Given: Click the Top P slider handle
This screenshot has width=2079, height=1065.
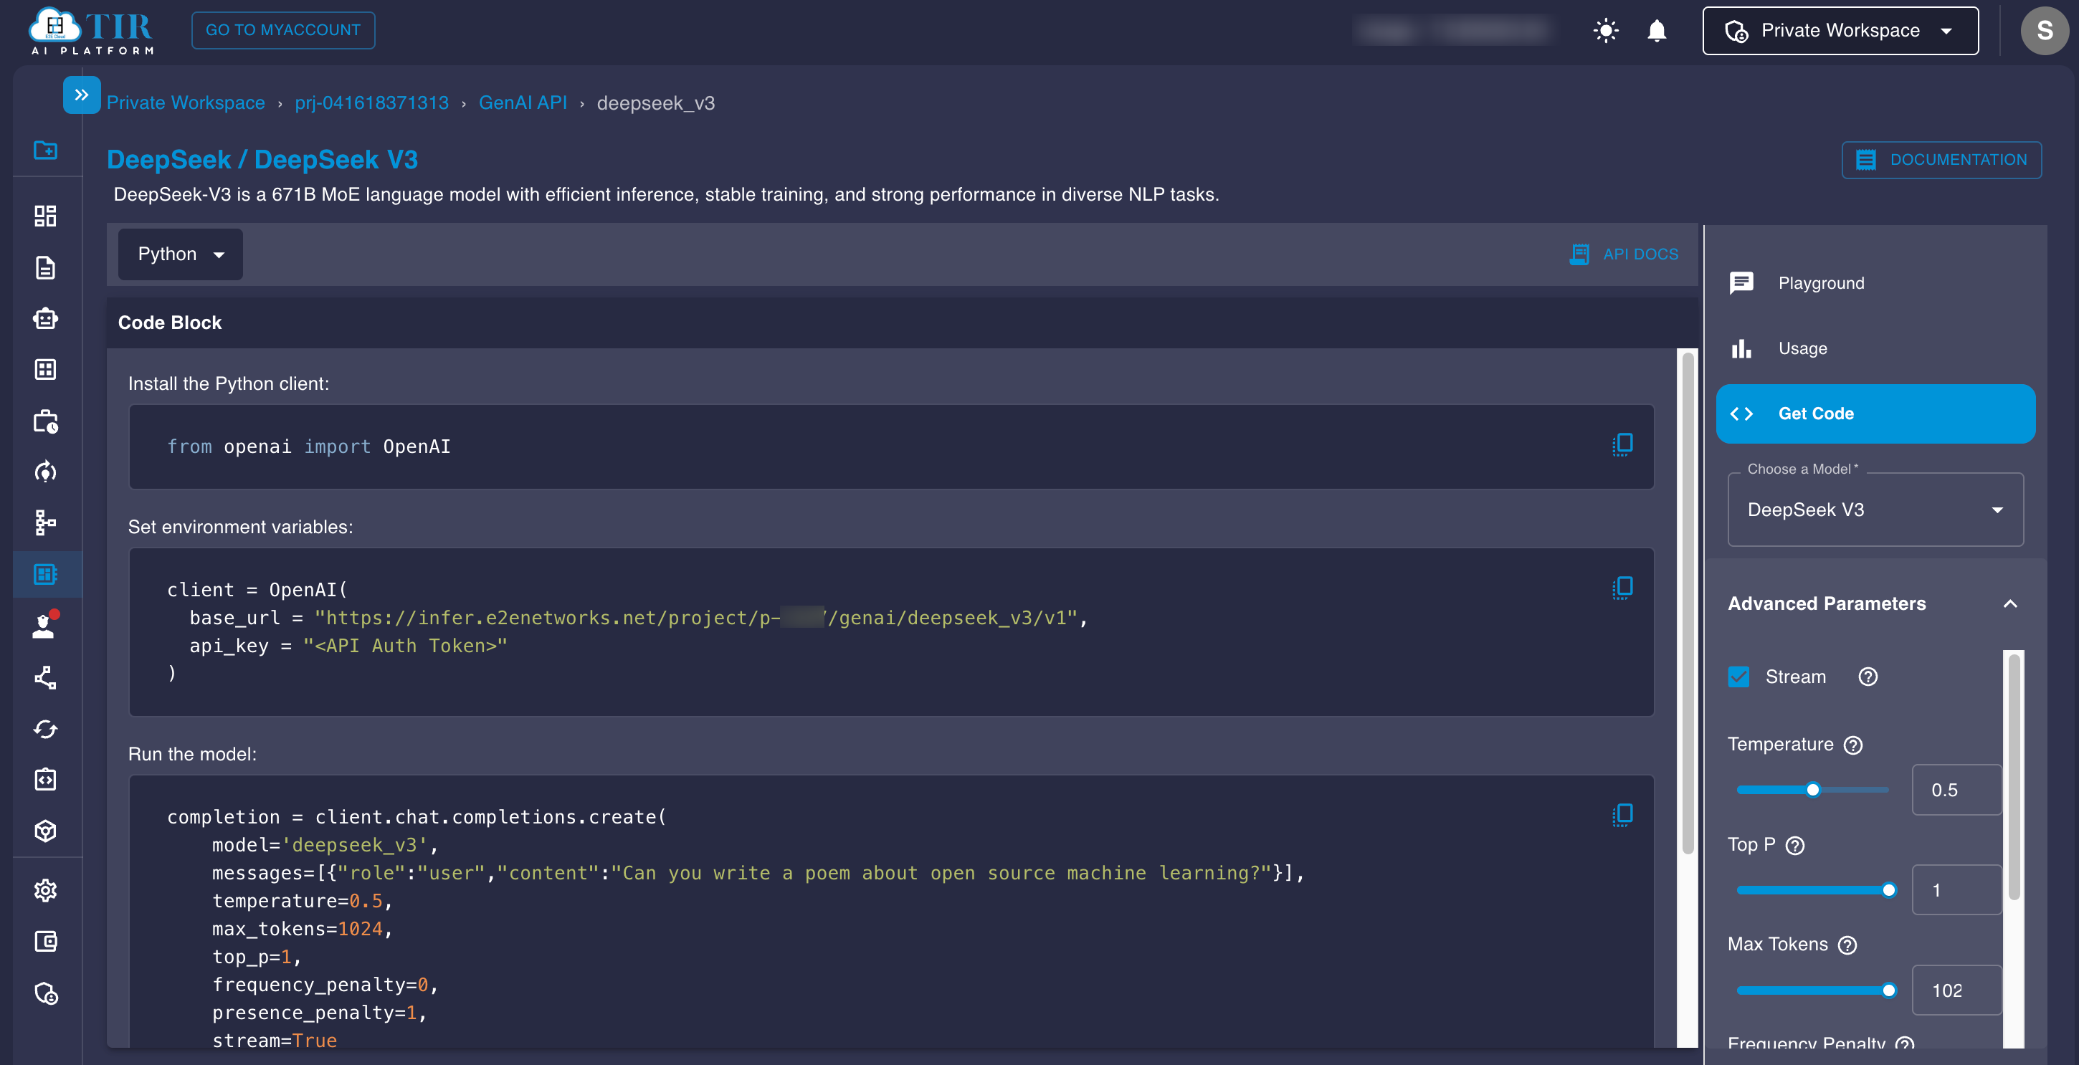Looking at the screenshot, I should pos(1888,891).
